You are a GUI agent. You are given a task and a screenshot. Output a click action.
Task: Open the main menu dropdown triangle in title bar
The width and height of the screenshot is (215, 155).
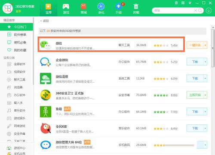[190, 3]
